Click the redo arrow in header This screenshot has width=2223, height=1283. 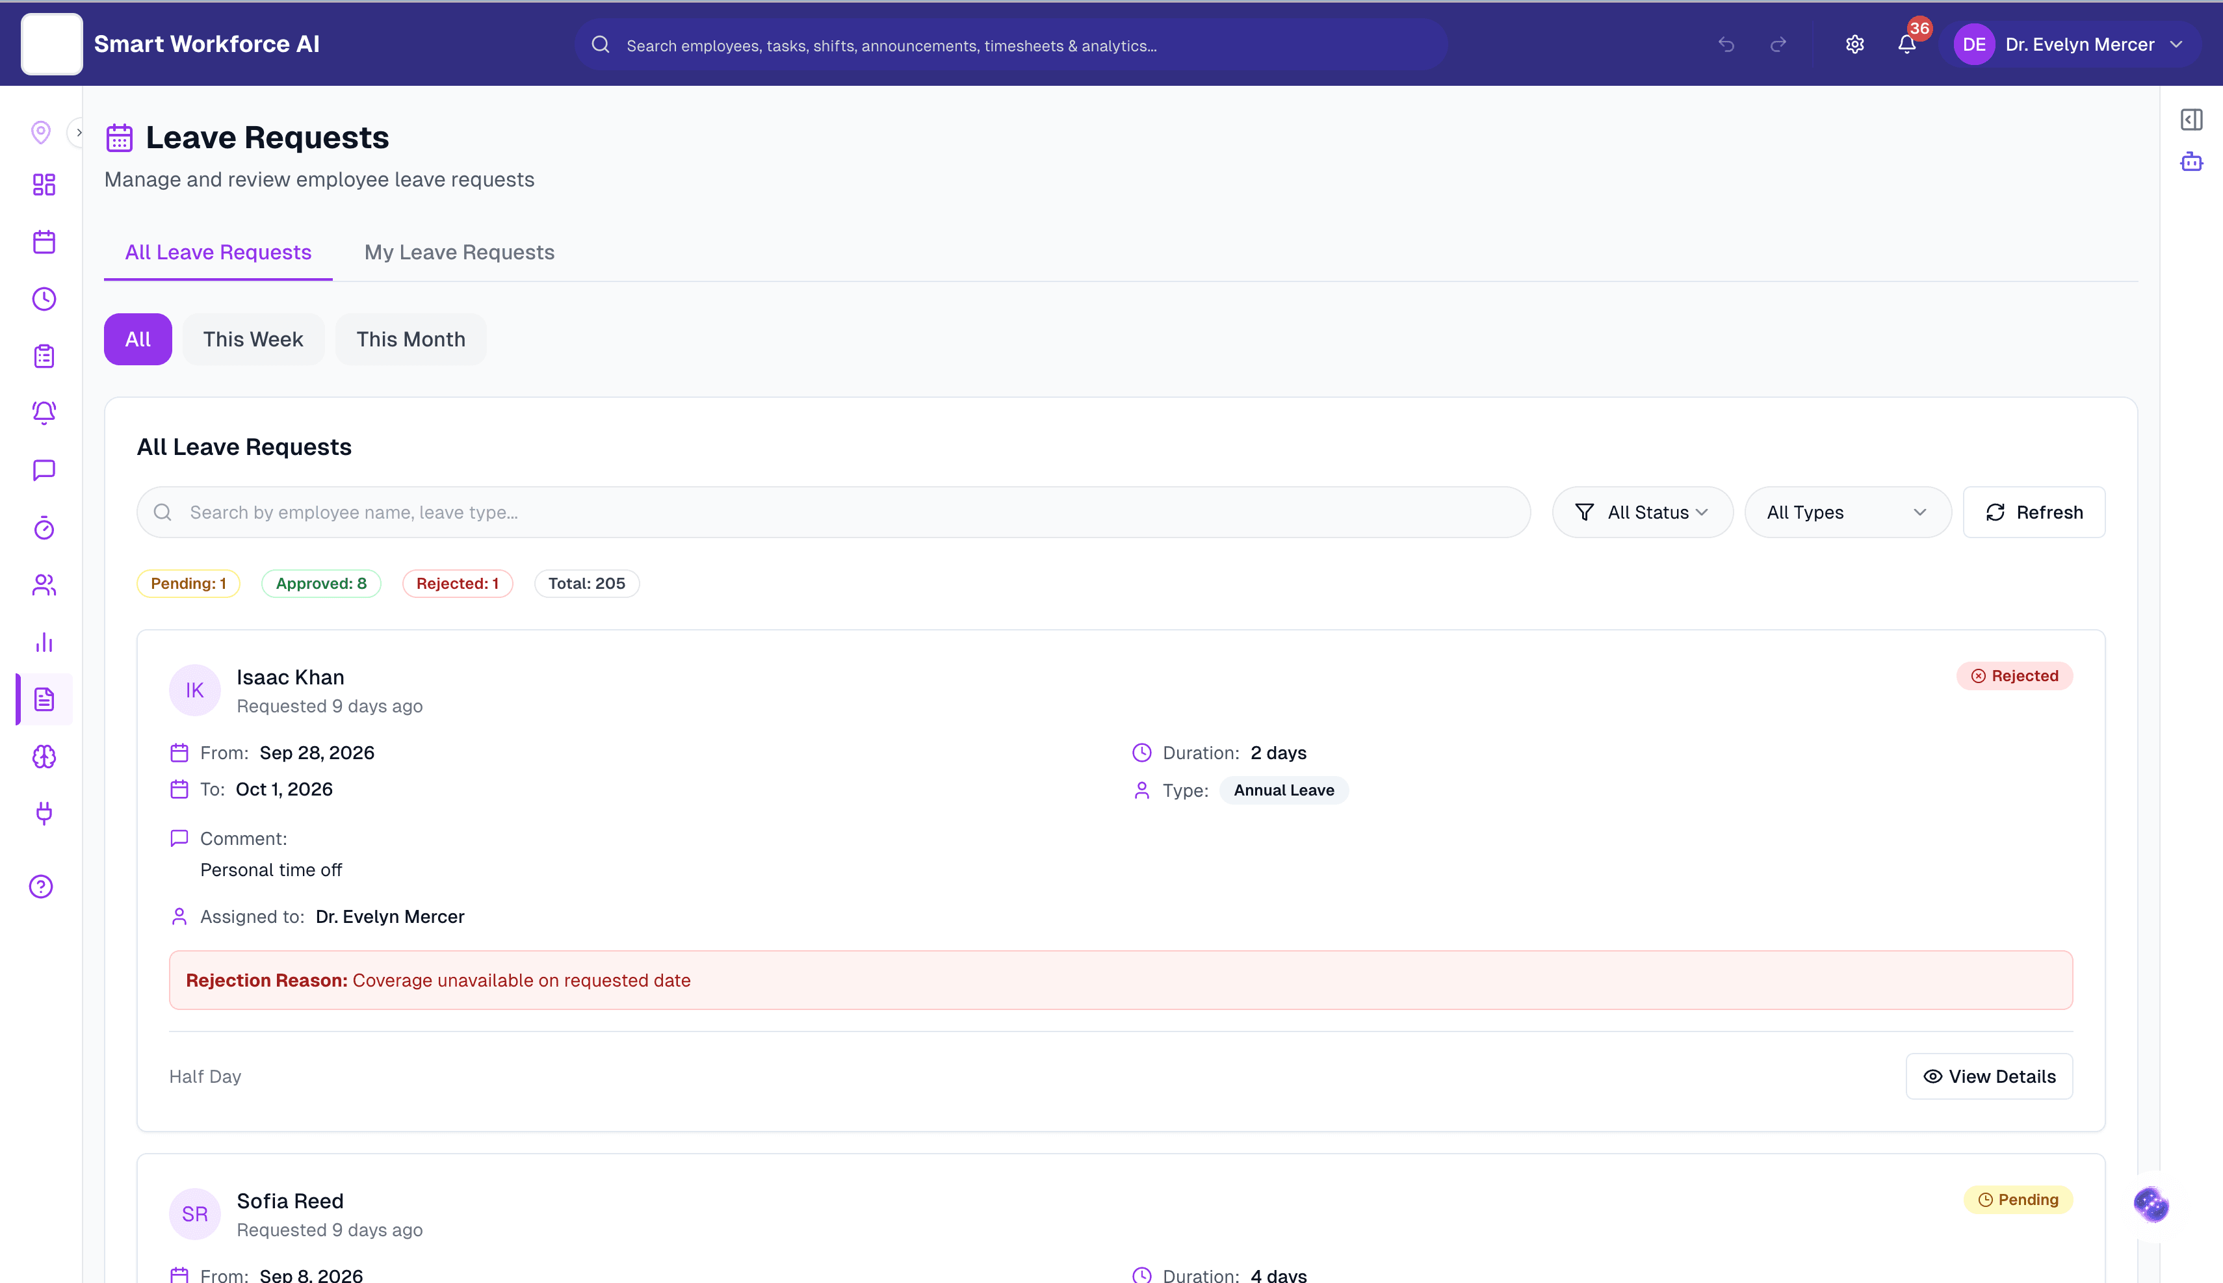[1778, 44]
